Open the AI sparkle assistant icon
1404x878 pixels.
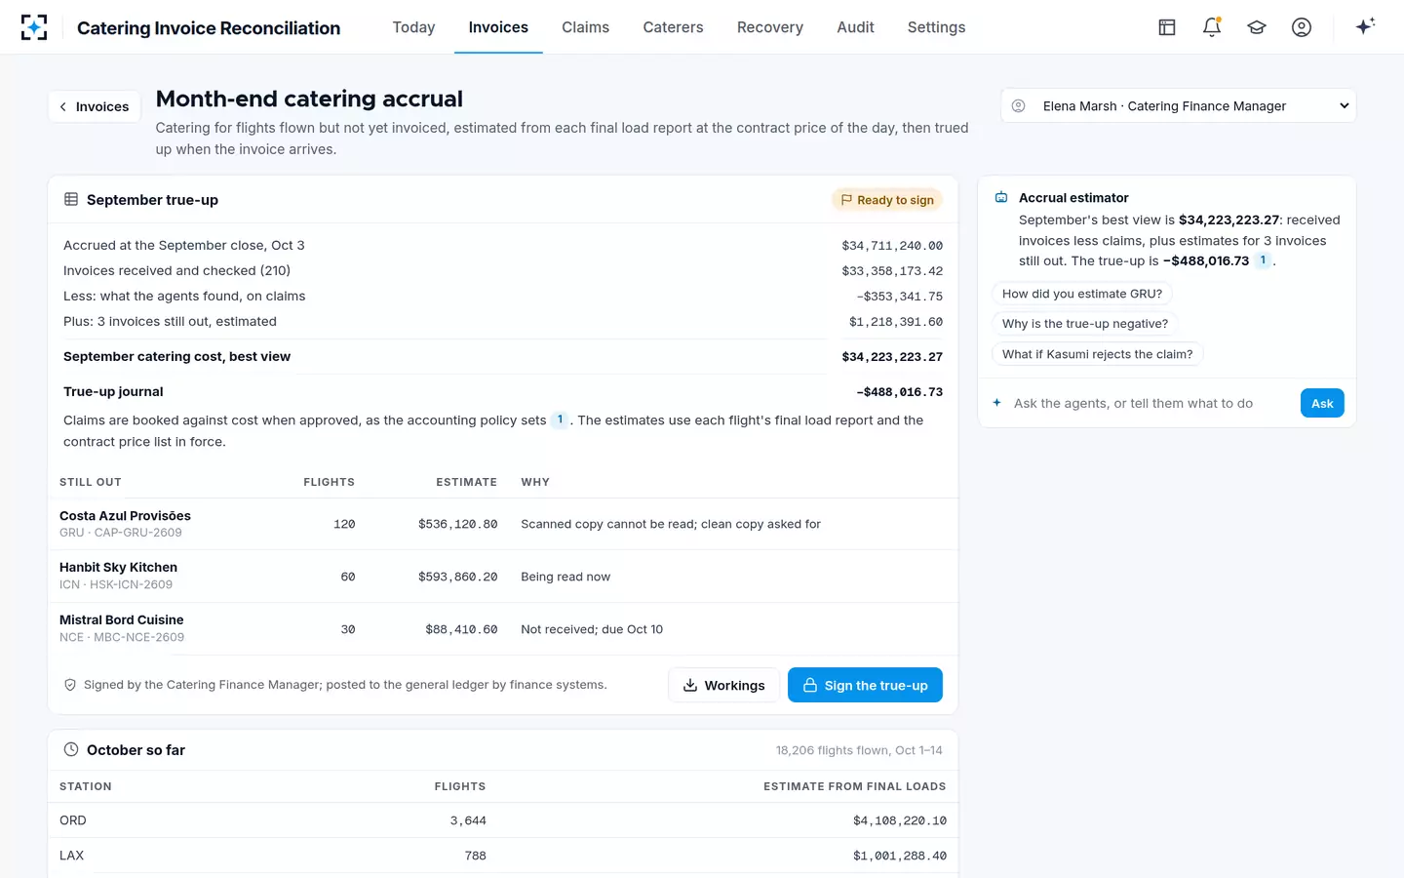(1365, 26)
